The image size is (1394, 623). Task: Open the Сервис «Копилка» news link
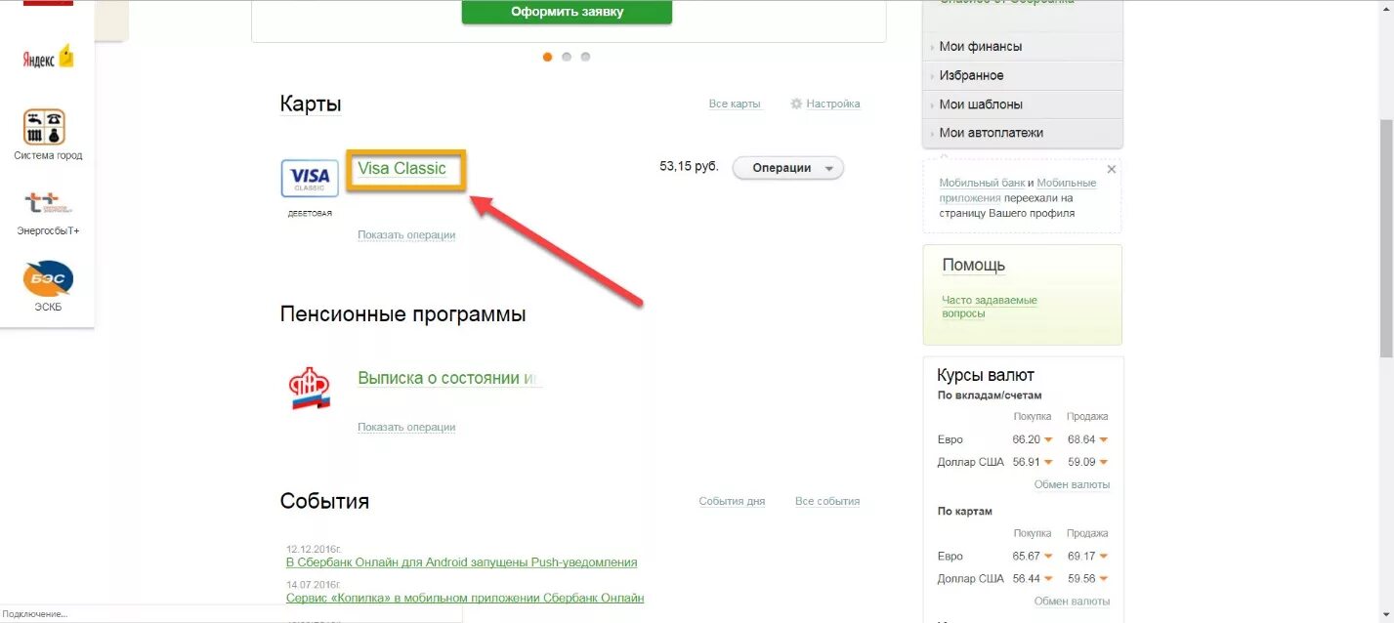tap(465, 598)
